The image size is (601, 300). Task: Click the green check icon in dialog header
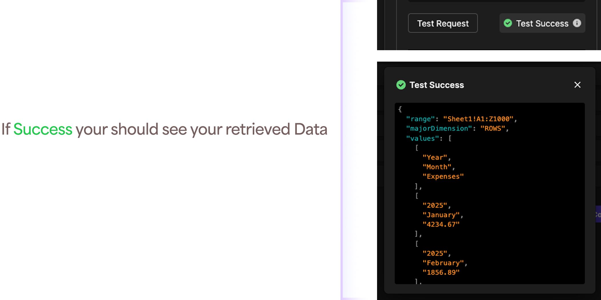click(x=401, y=85)
